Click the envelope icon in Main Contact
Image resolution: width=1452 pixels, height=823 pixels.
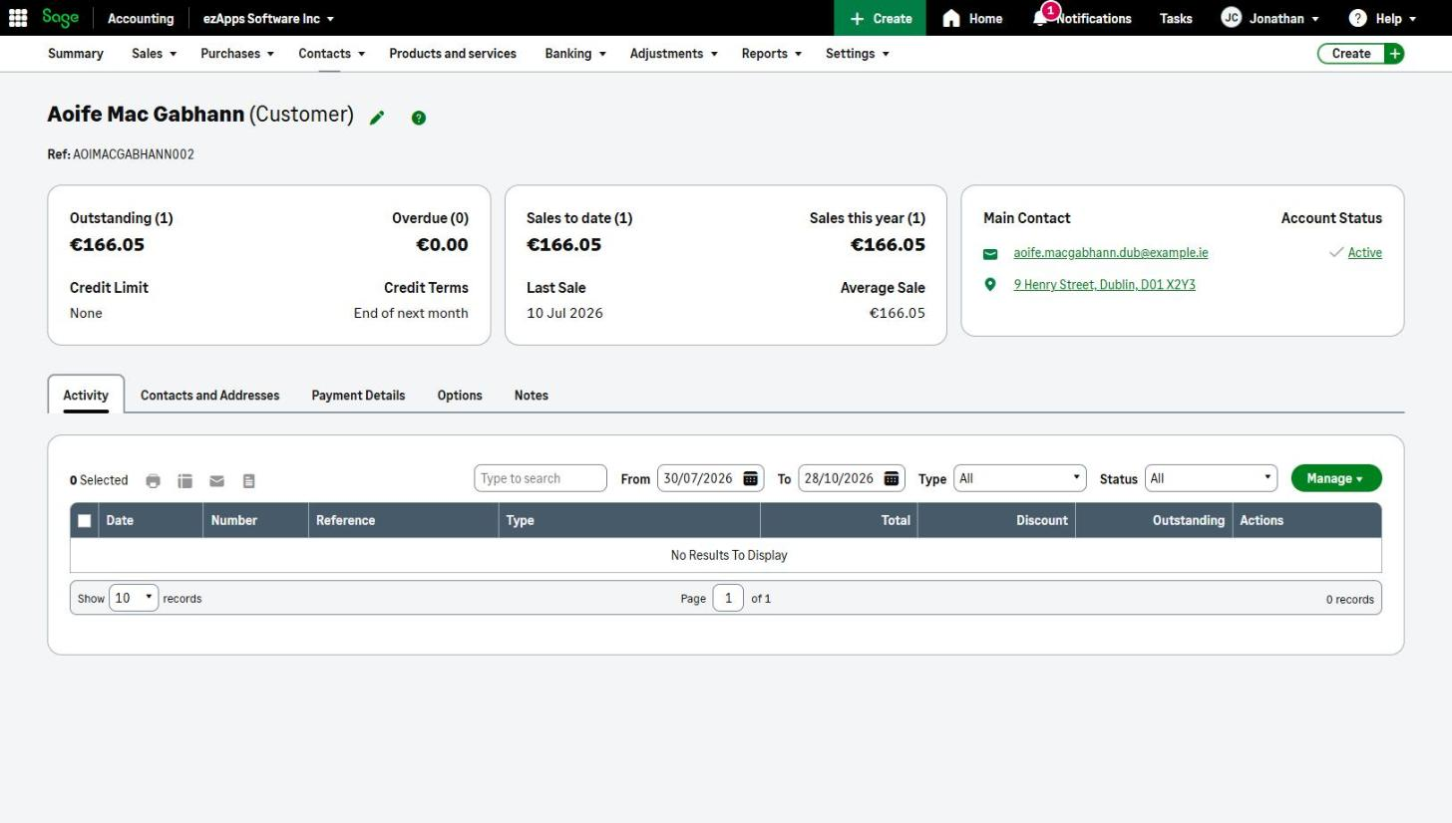click(x=990, y=254)
